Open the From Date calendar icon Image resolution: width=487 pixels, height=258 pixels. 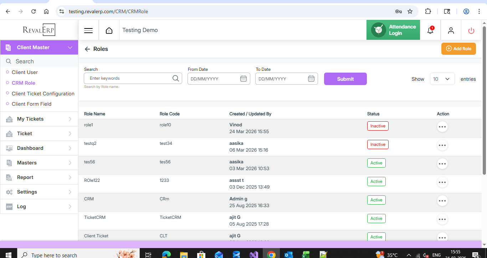243,79
